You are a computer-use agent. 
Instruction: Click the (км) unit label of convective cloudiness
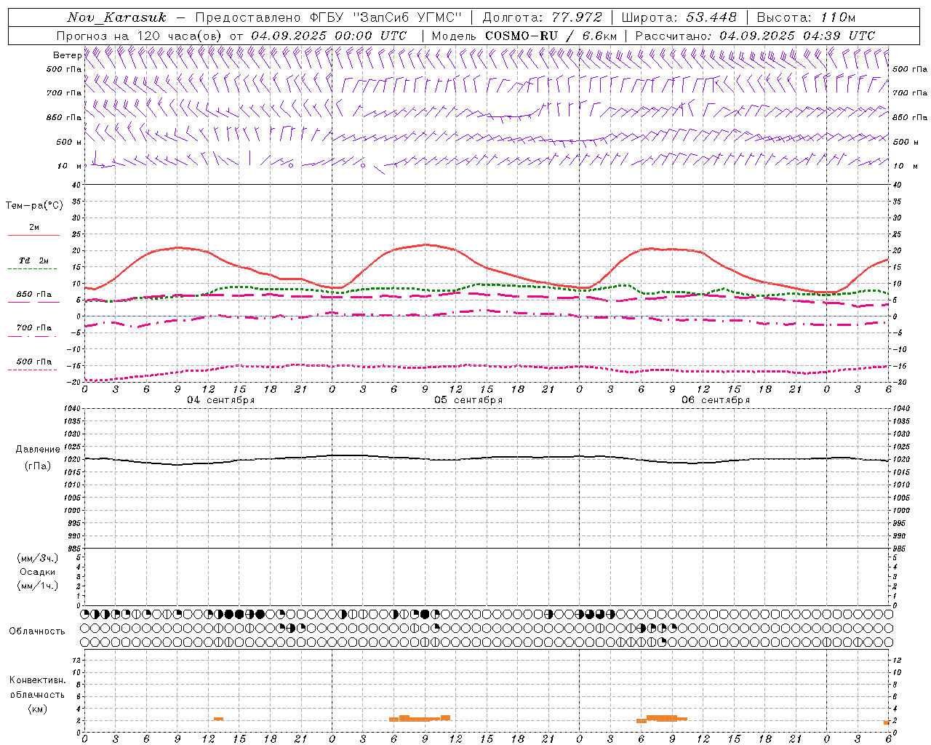click(37, 709)
